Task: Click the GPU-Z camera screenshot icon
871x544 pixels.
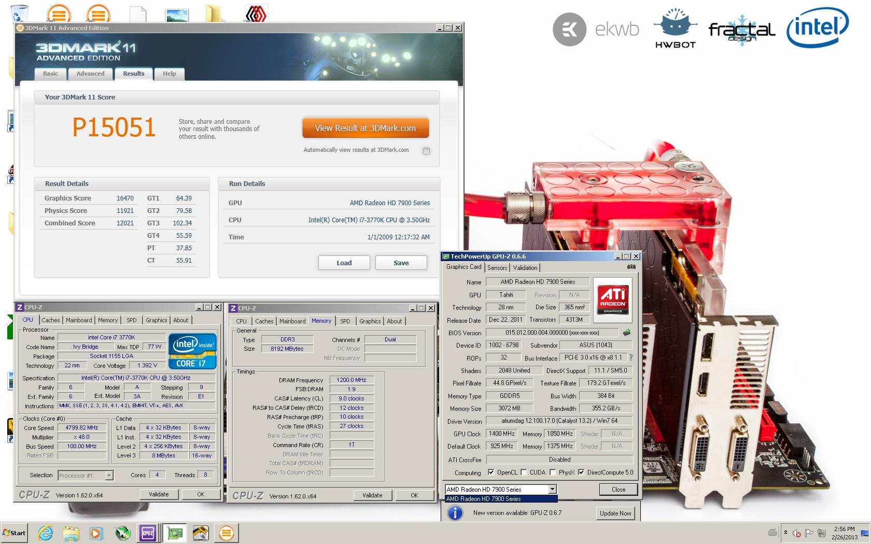Action: pos(631,267)
